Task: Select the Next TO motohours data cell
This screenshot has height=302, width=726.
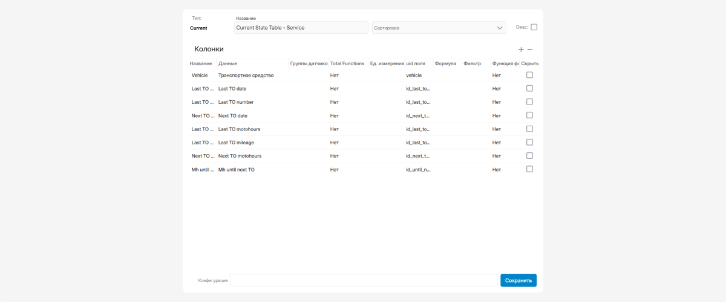Action: (x=240, y=156)
